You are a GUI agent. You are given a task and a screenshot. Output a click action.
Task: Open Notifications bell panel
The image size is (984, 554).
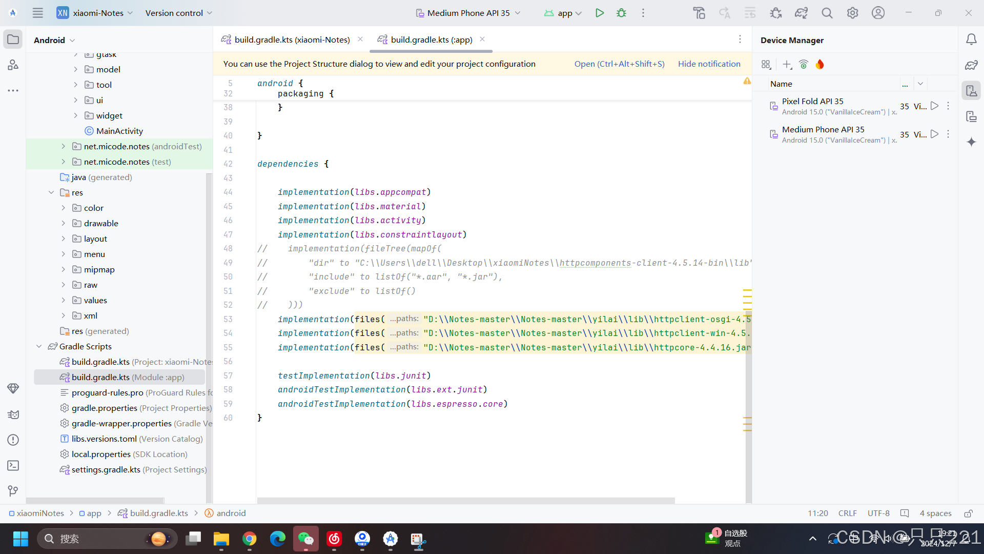point(971,39)
